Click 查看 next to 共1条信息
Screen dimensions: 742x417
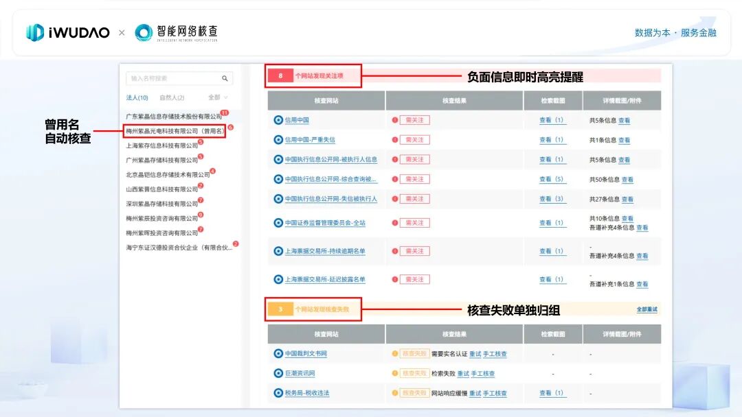click(624, 141)
